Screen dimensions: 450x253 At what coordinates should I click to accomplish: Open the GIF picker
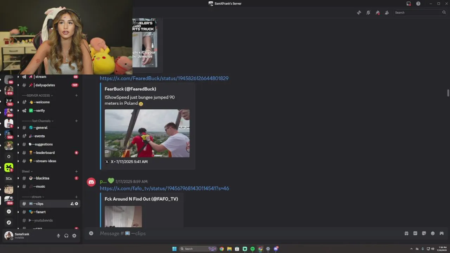[x=415, y=233]
